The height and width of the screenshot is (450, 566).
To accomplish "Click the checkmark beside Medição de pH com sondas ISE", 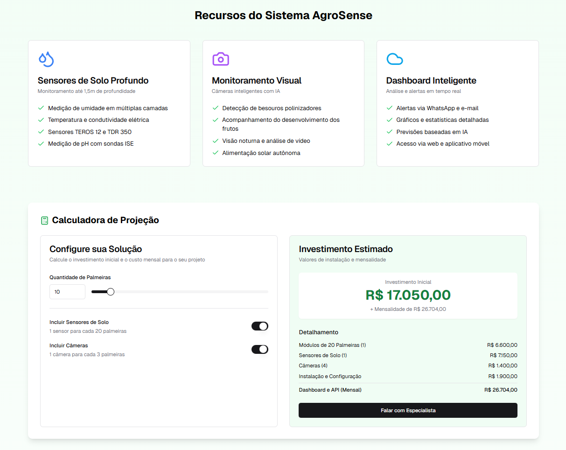I will coord(41,143).
